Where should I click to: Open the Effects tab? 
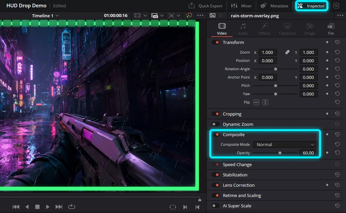click(x=264, y=29)
